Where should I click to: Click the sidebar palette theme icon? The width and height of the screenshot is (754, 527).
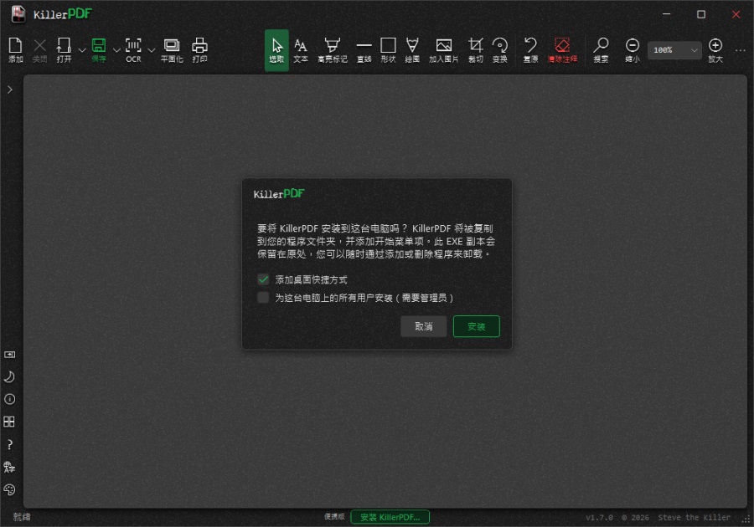tap(9, 489)
